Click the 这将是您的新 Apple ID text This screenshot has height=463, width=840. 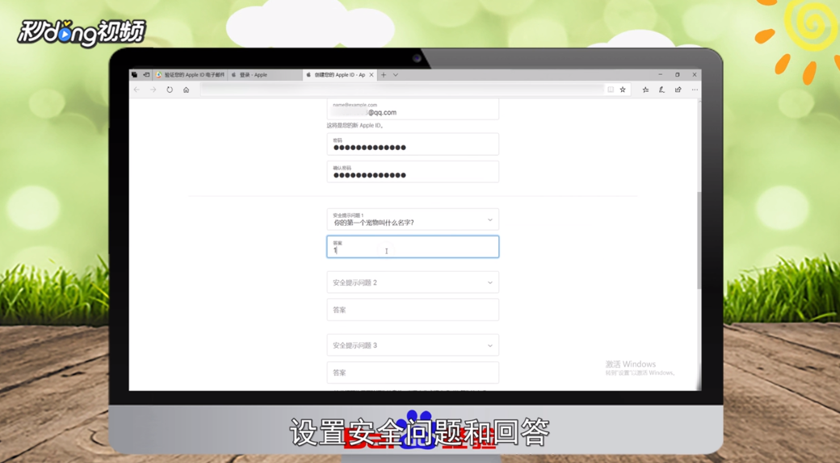click(355, 126)
